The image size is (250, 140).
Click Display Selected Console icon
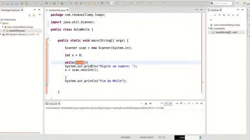point(181,104)
